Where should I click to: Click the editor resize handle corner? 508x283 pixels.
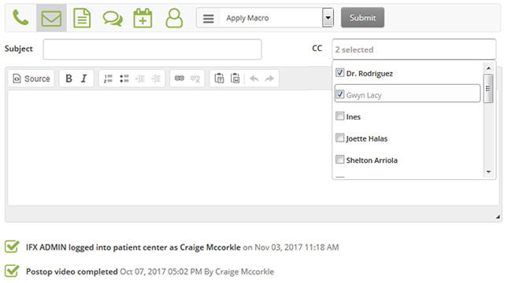[498, 217]
